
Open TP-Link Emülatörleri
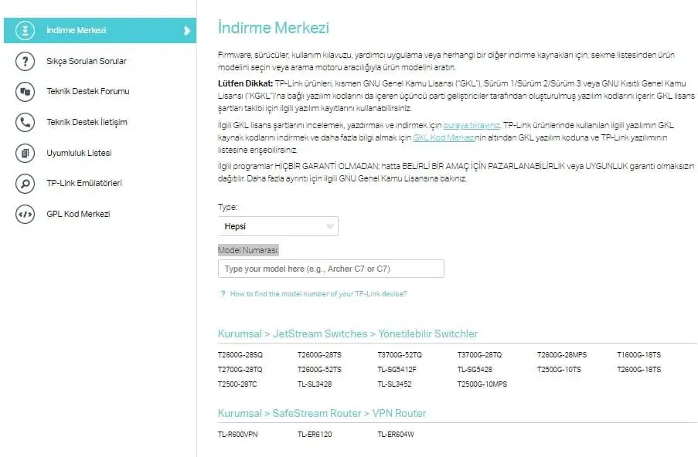(84, 183)
